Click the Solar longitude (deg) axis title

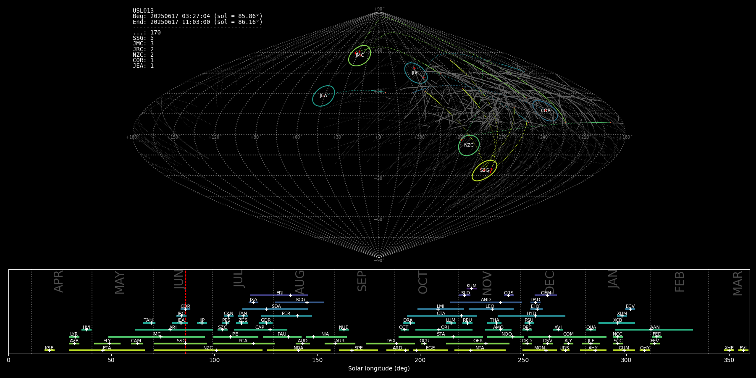coord(379,369)
